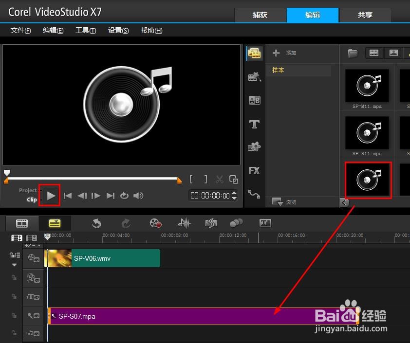Image resolution: width=410 pixels, height=343 pixels.
Task: Open the 帮助 menu
Action: pyautogui.click(x=151, y=30)
